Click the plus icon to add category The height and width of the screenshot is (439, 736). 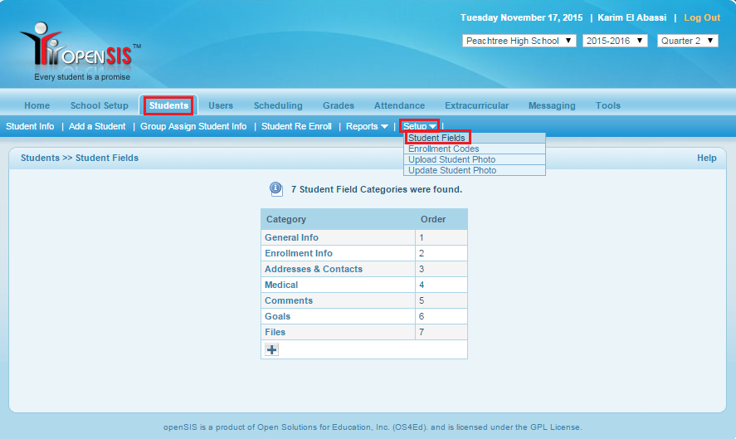pos(271,349)
